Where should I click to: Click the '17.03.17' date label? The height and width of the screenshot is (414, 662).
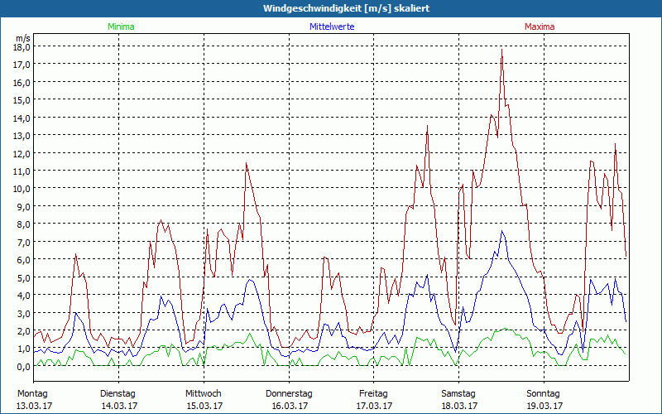374,406
